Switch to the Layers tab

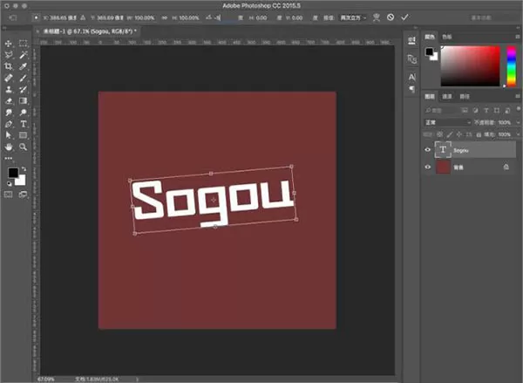(430, 97)
